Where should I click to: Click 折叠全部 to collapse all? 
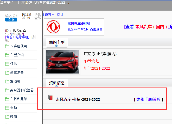tap(38, 16)
